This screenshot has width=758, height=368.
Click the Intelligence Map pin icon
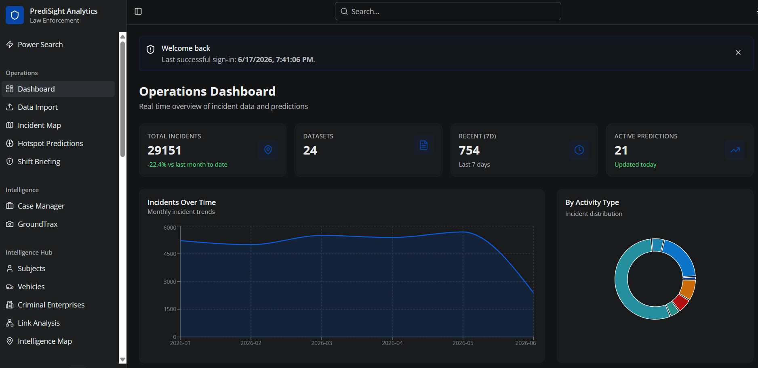pyautogui.click(x=10, y=341)
